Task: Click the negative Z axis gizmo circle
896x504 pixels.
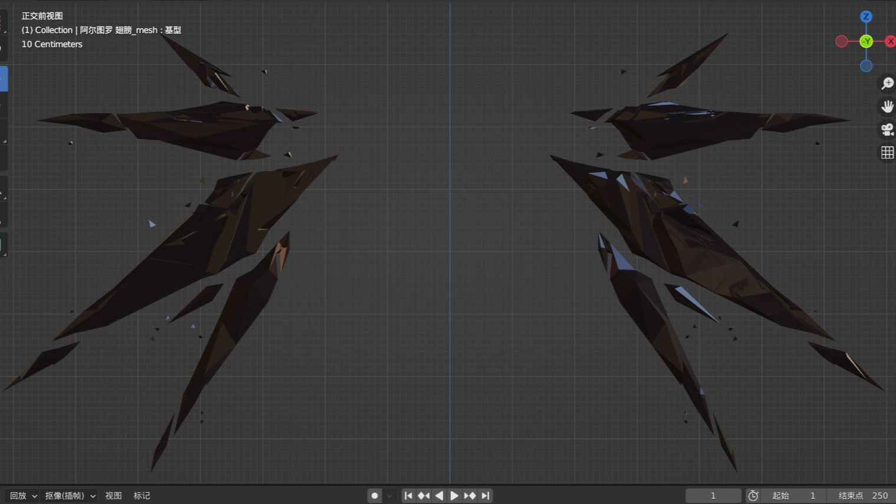Action: click(x=866, y=66)
